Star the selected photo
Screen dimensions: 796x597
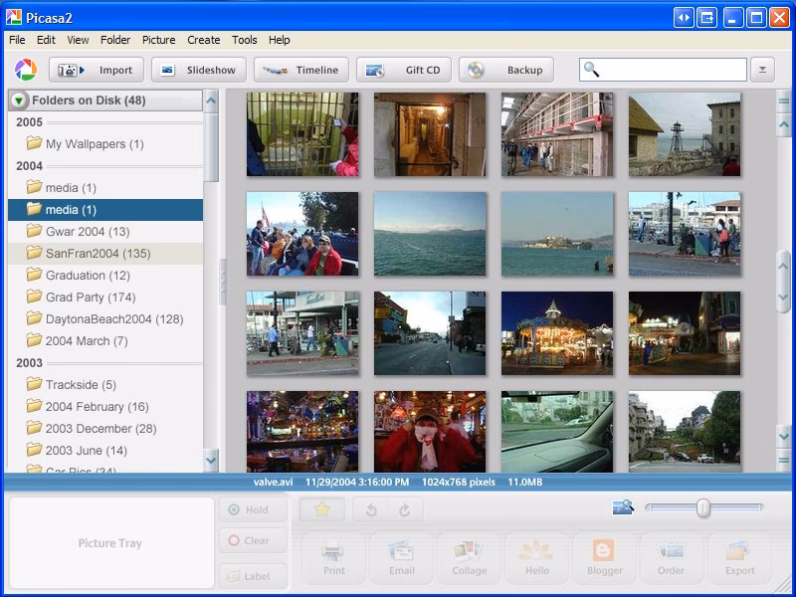(320, 510)
